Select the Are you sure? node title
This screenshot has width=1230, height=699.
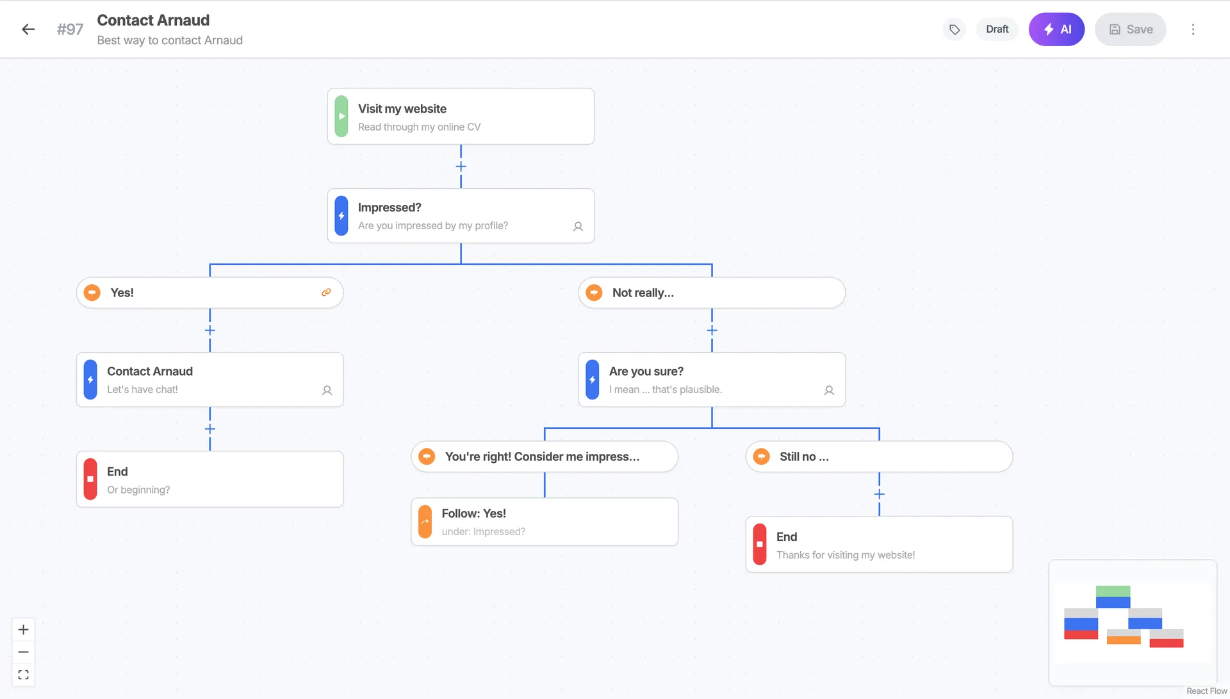coord(646,371)
